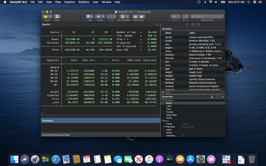Open the Notification Center menu bar icon
266x166 pixels.
point(260,2)
